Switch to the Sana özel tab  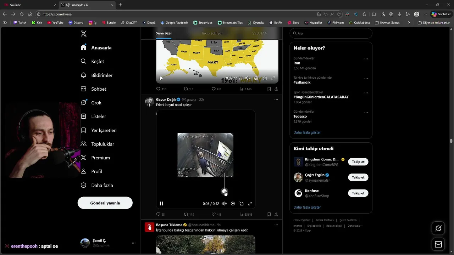(x=164, y=33)
